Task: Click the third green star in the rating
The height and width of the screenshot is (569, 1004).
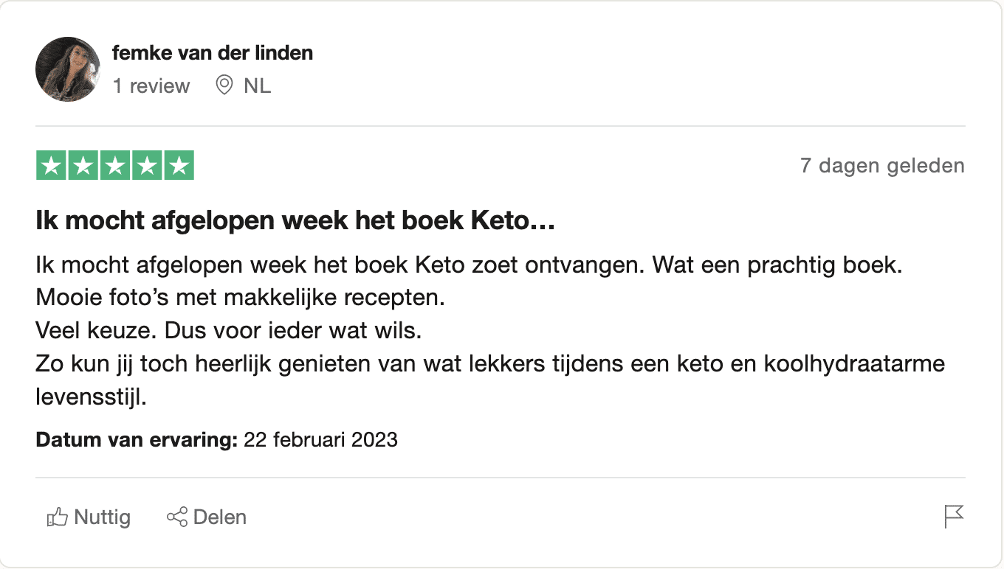Action: [114, 165]
